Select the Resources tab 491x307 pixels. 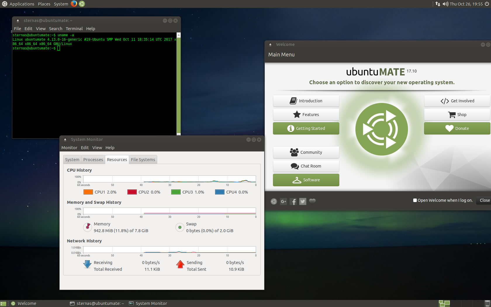tap(117, 160)
